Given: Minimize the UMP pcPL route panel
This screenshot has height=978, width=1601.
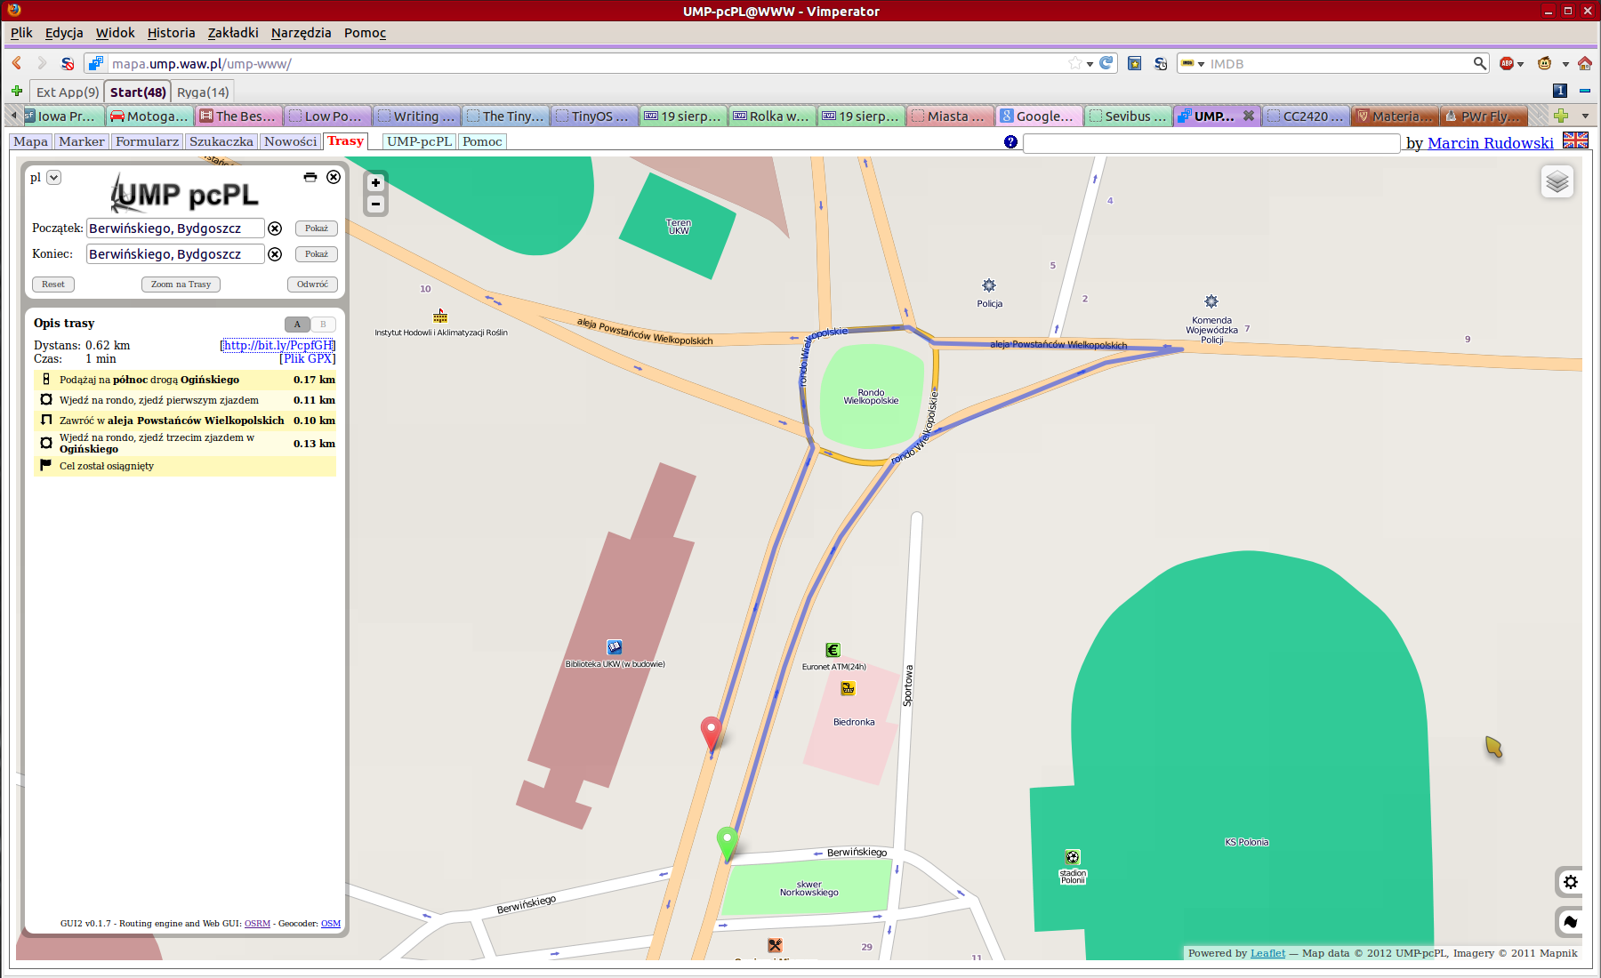Looking at the screenshot, I should point(310,177).
